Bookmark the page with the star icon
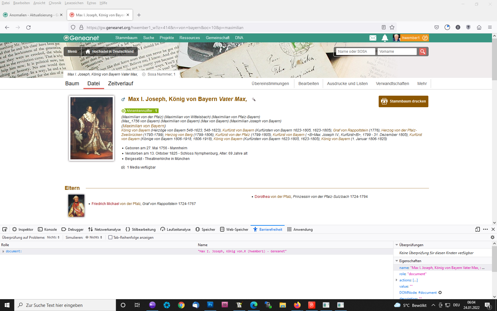 click(x=392, y=28)
